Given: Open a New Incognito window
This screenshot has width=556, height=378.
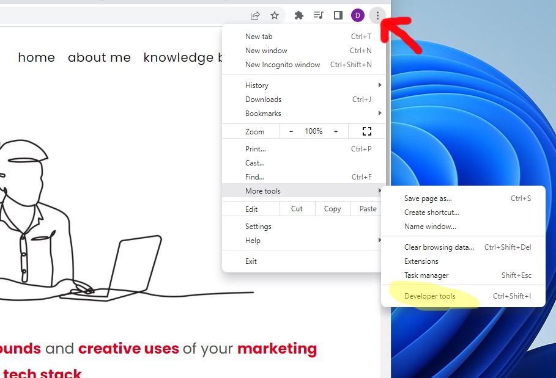Looking at the screenshot, I should [x=304, y=64].
